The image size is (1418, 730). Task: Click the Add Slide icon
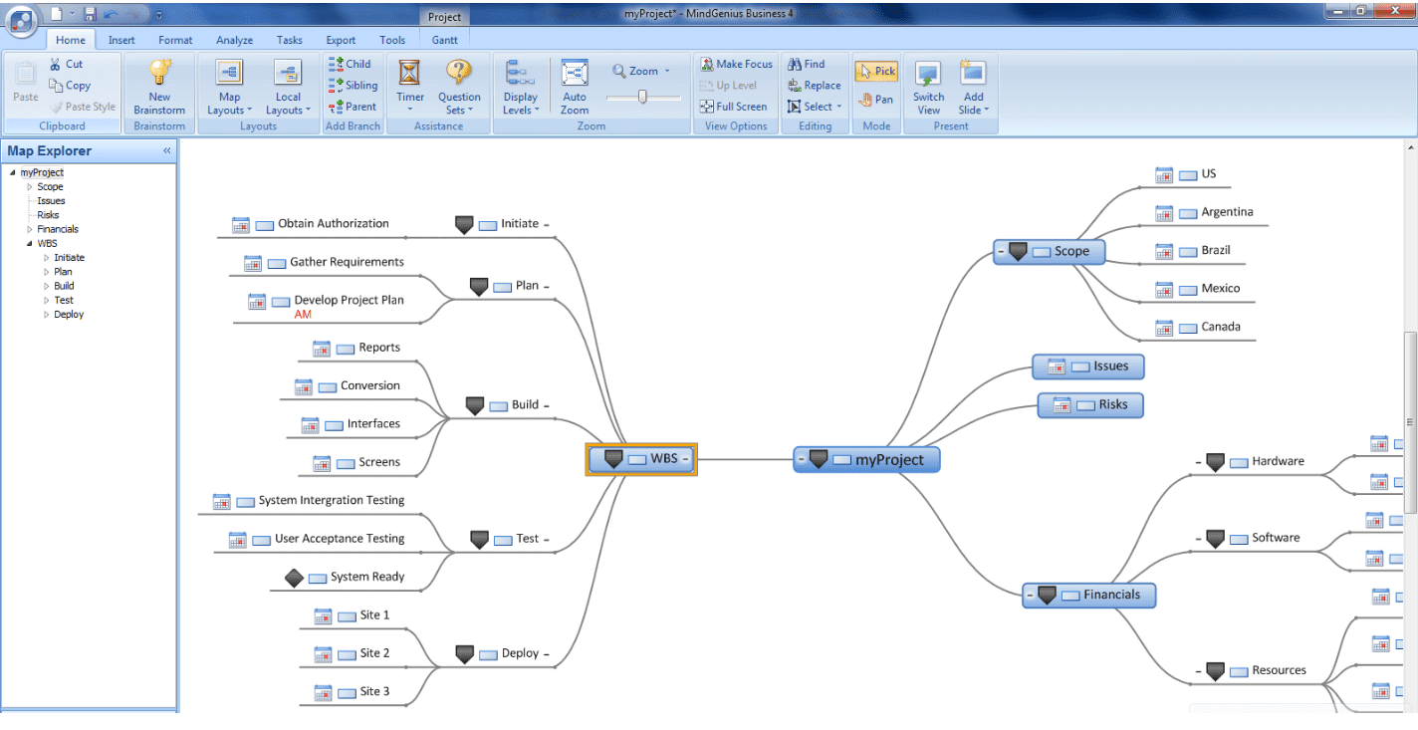[973, 73]
